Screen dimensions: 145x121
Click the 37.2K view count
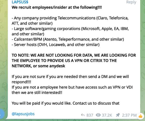[x=107, y=115]
